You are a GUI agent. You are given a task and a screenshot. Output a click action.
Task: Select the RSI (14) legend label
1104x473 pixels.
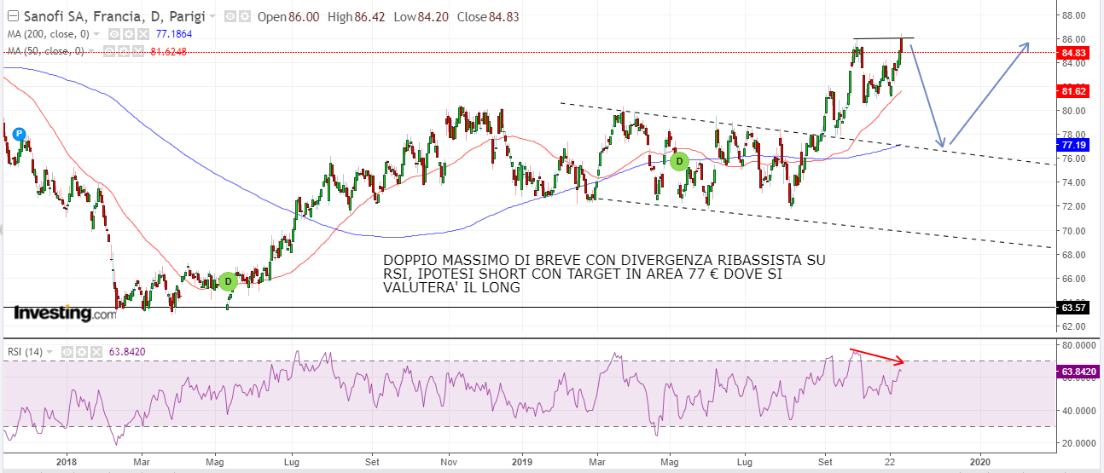click(x=25, y=352)
